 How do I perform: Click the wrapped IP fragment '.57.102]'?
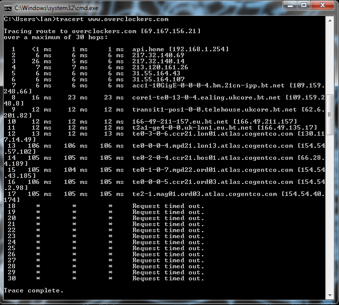pyautogui.click(x=20, y=152)
